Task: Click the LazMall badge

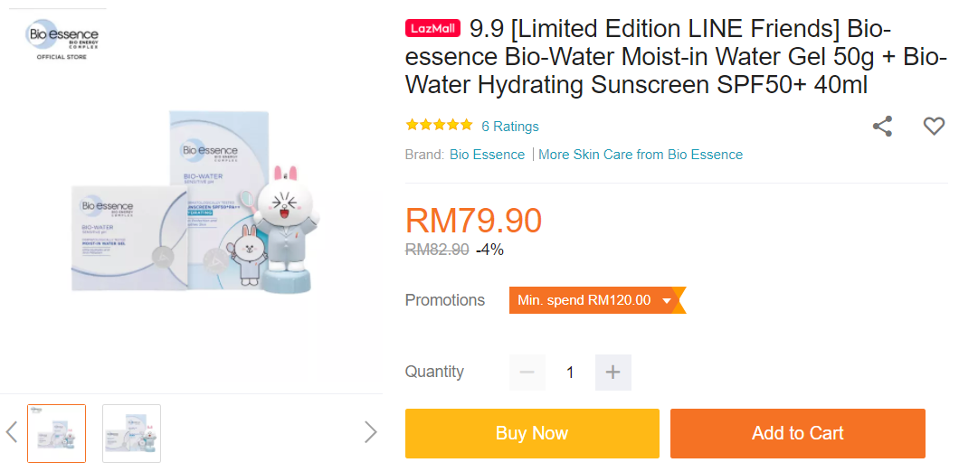Action: point(433,29)
